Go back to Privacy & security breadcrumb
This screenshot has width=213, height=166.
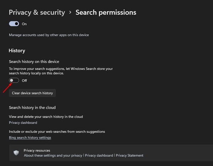tap(37, 12)
